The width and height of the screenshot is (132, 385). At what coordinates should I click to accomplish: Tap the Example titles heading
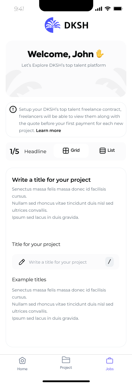pyautogui.click(x=29, y=279)
